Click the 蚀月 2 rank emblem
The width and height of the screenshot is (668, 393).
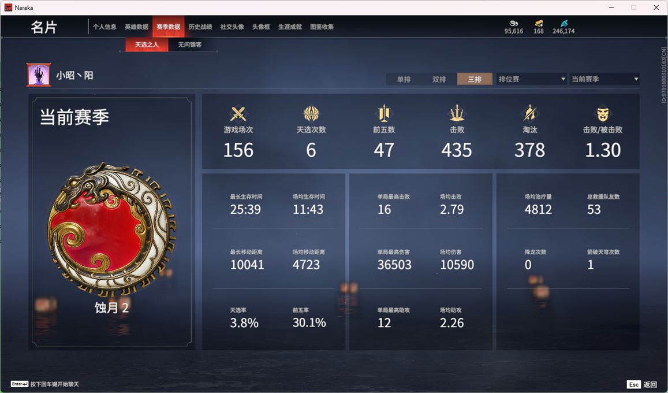pos(111,229)
